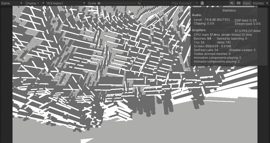Click the 'Animation components playing: 0' line
The height and width of the screenshot is (143, 270).
(x=217, y=58)
